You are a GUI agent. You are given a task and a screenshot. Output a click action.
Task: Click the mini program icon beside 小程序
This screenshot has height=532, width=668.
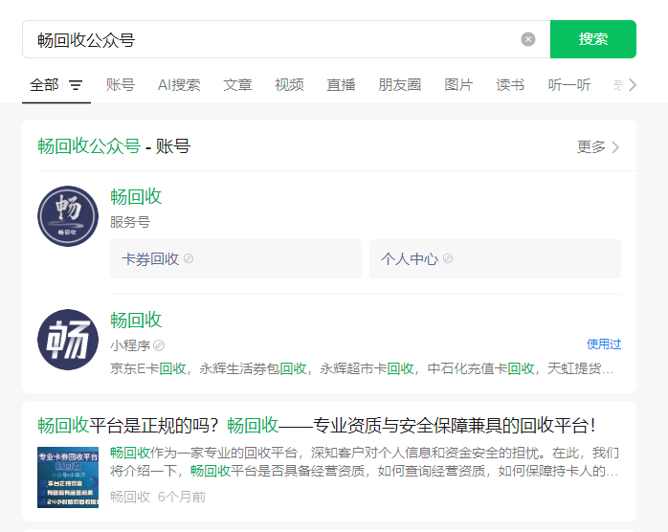click(x=159, y=345)
